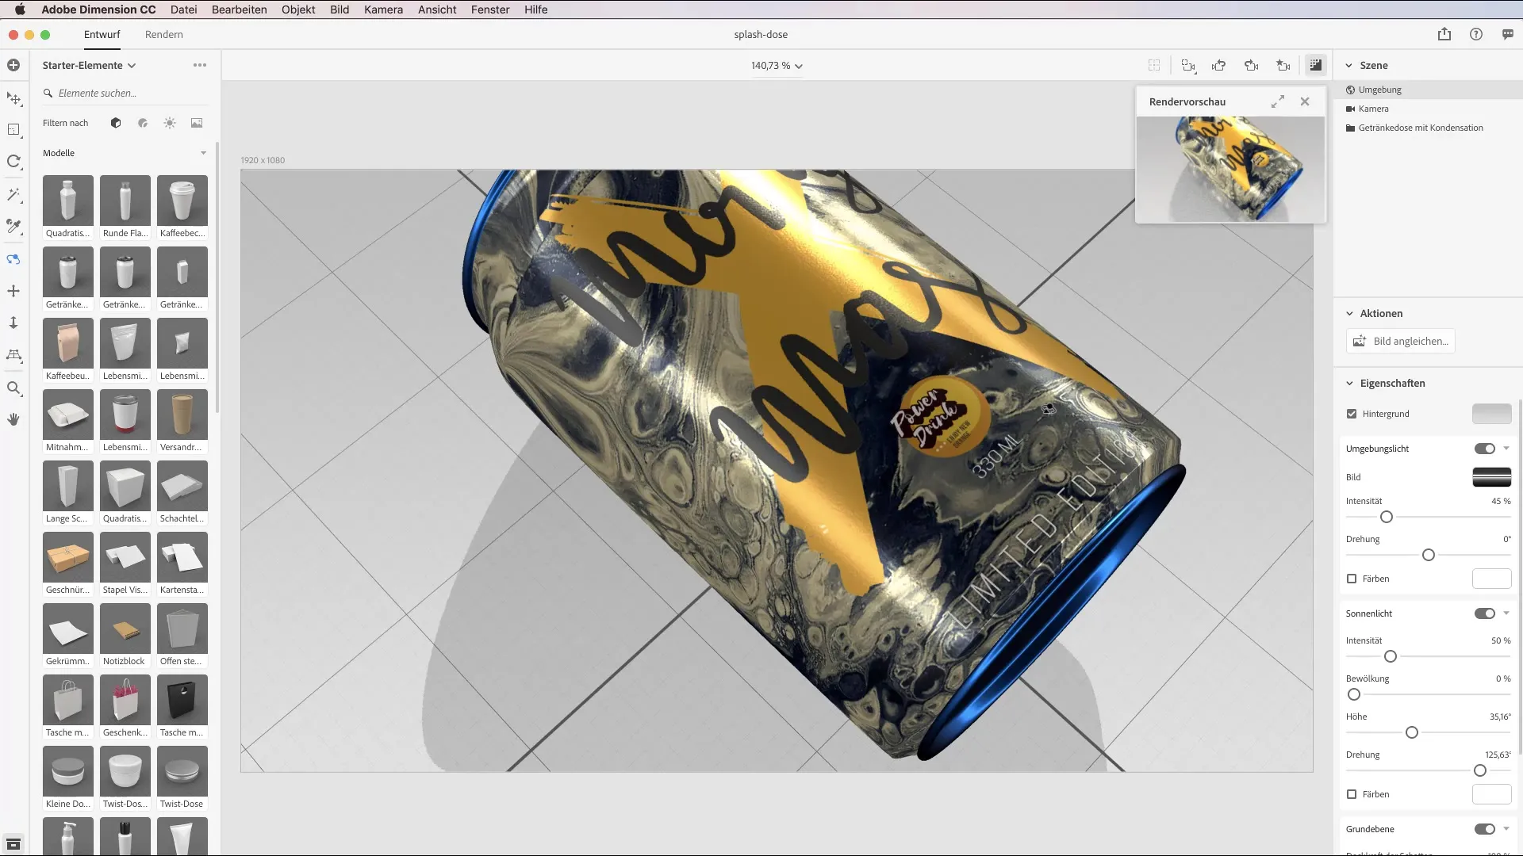Toggle the Sonnenlicht switch
This screenshot has height=856, width=1523.
point(1485,613)
